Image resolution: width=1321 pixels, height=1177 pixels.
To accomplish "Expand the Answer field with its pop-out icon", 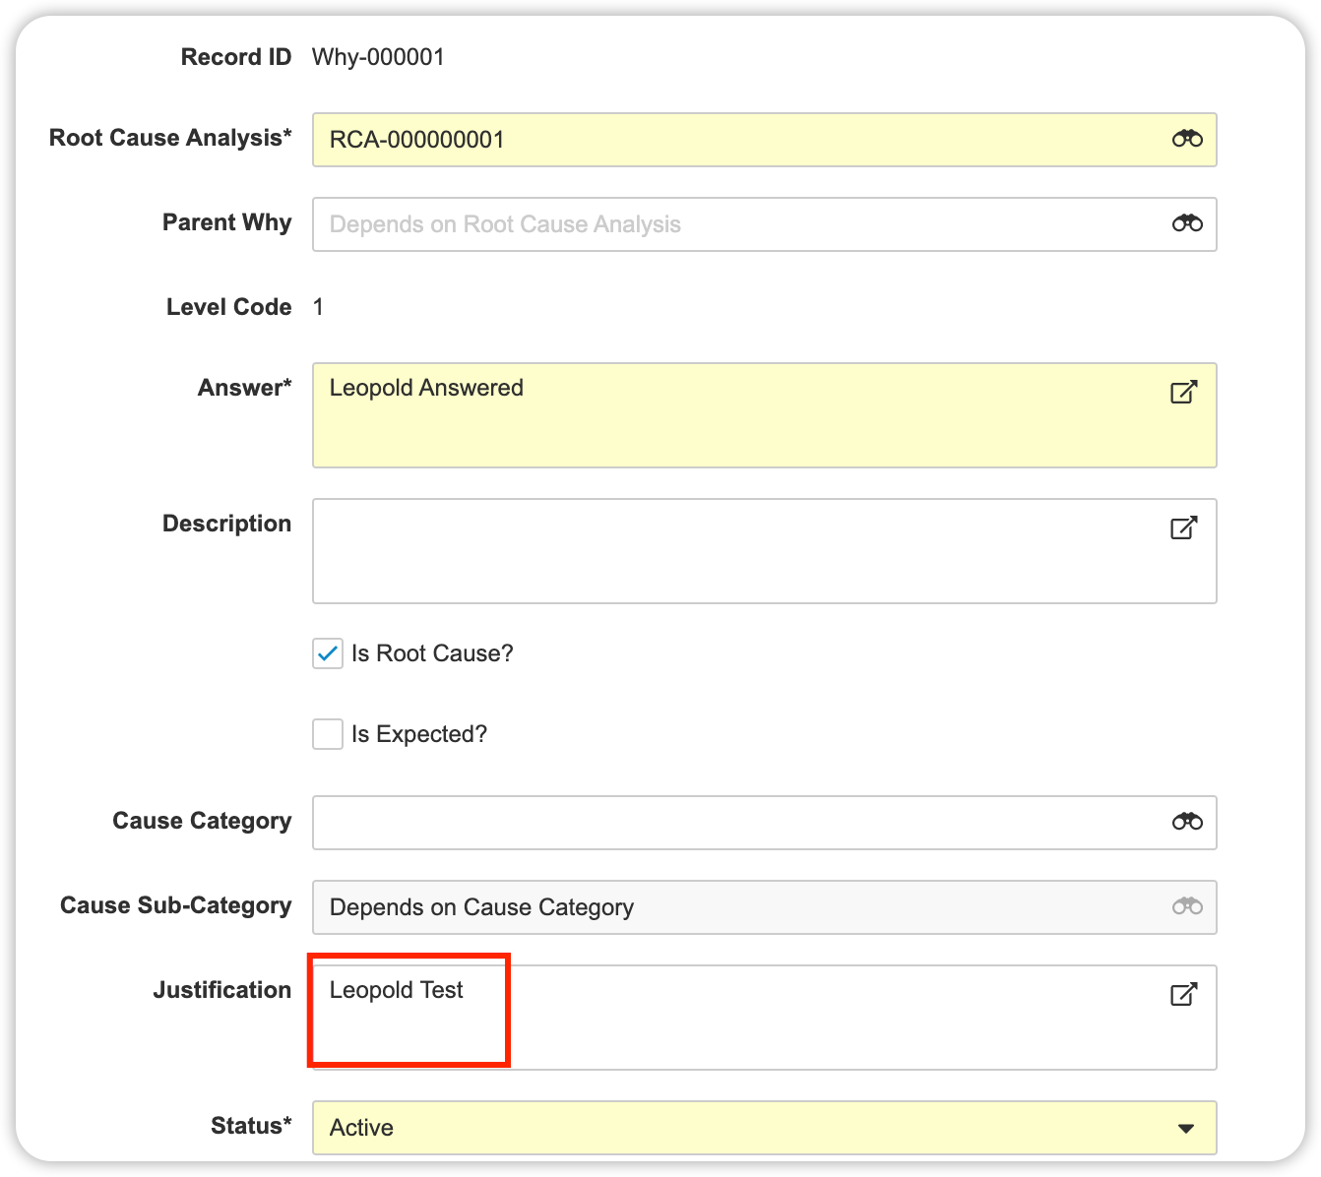I will pos(1183,392).
